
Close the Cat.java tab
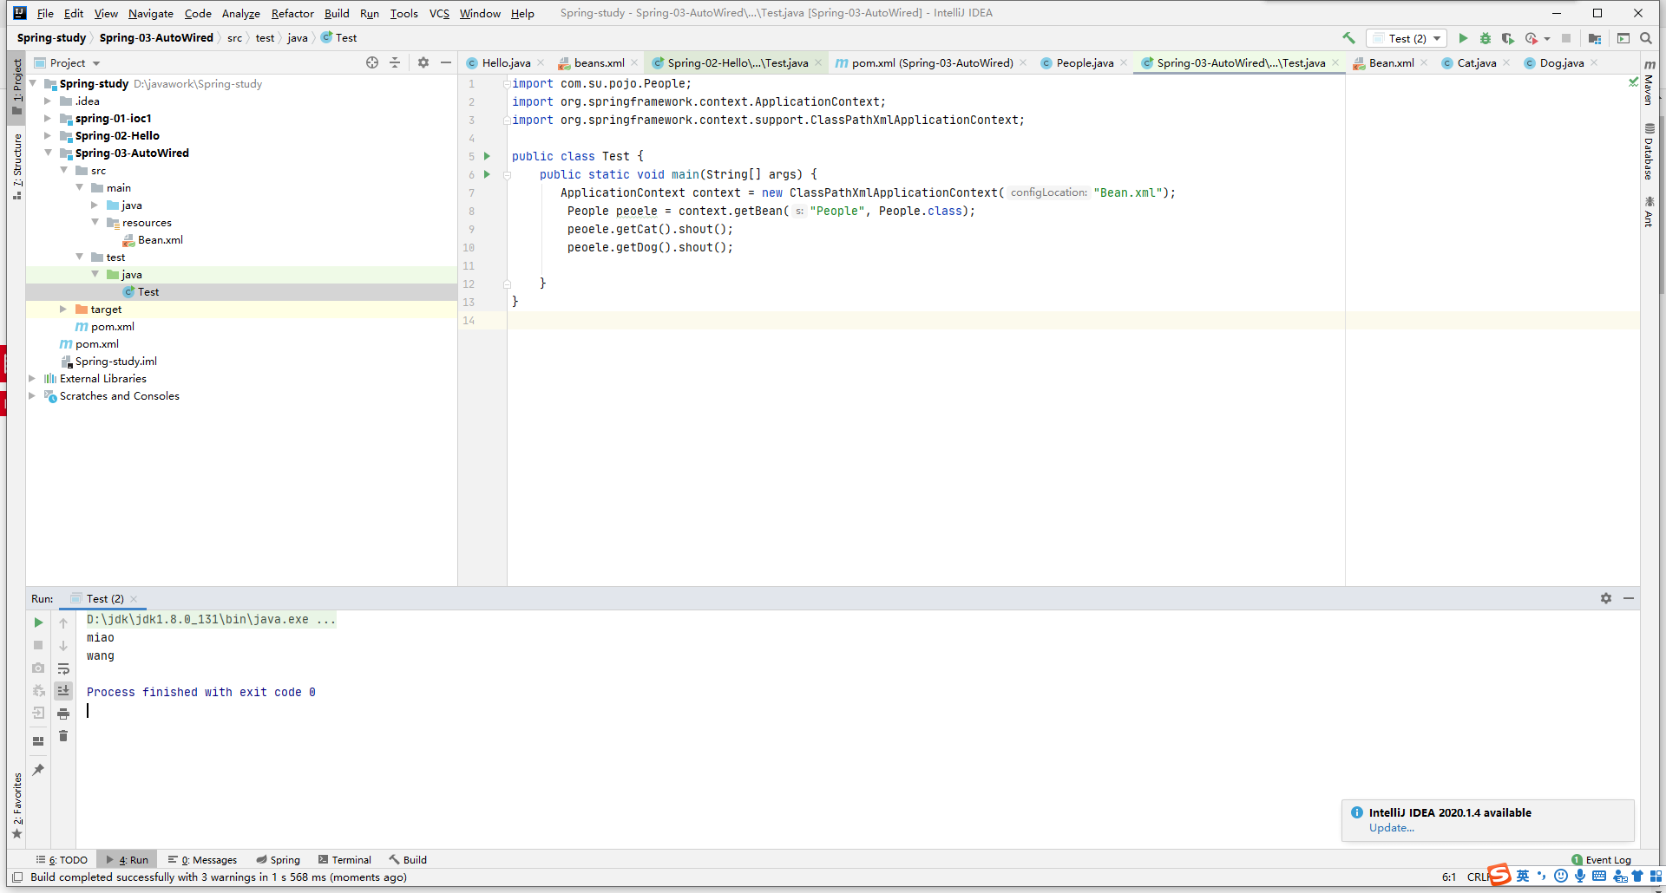[x=1506, y=62]
